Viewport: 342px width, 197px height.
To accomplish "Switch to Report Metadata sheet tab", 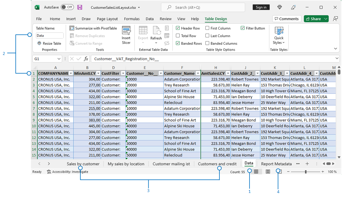I will [276, 164].
